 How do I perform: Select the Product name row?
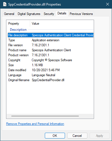[x=51, y=50]
